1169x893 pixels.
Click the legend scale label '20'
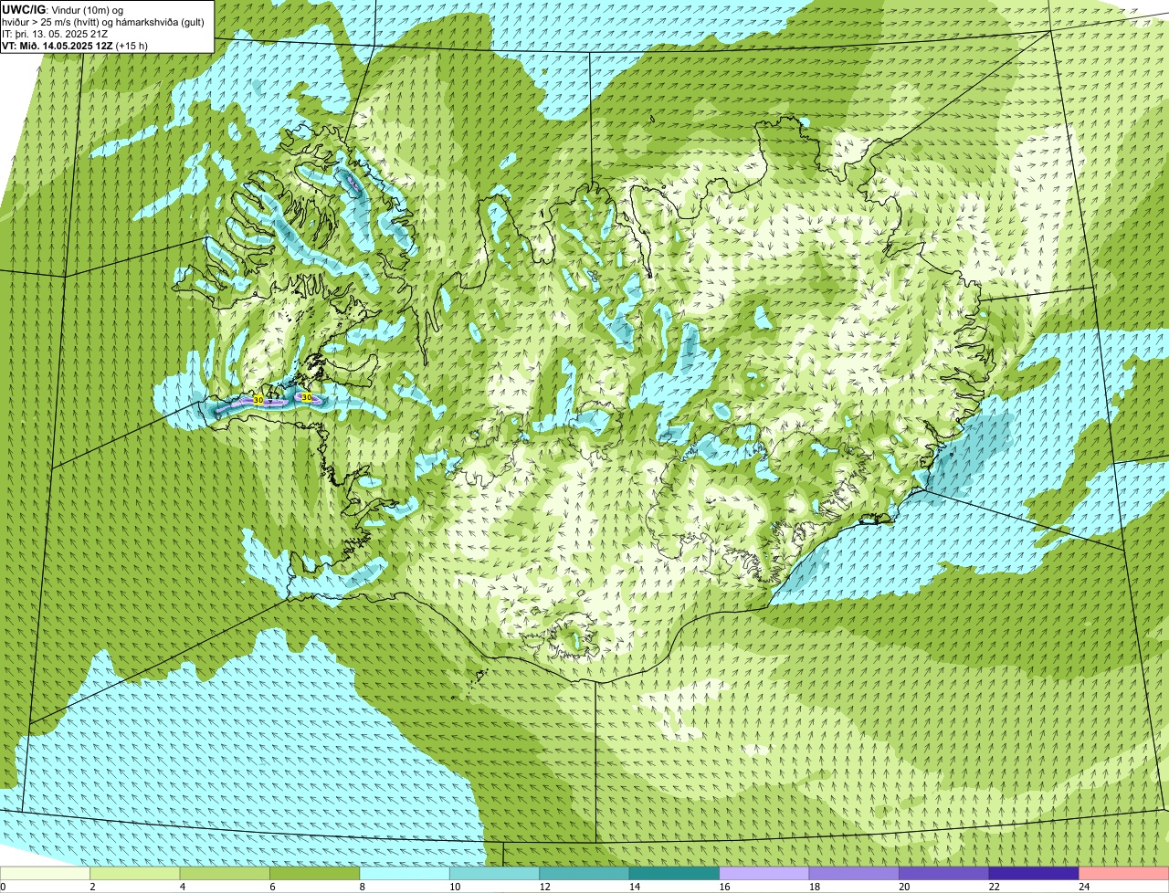click(904, 886)
